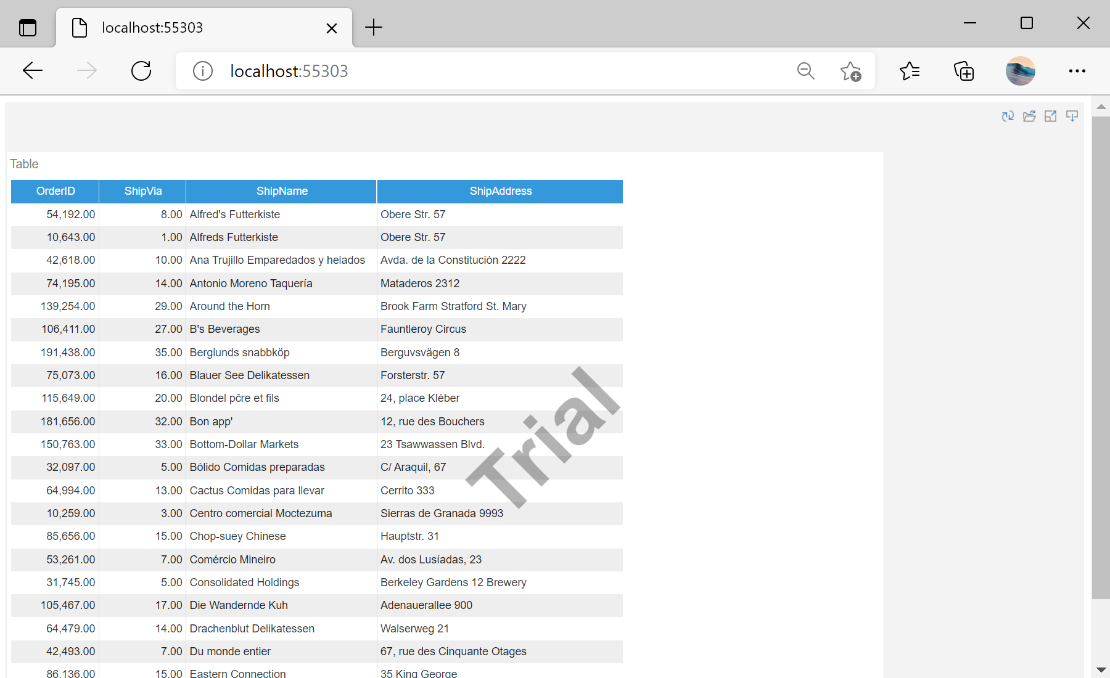1110x678 pixels.
Task: Add localhost page to favorites
Action: click(851, 71)
